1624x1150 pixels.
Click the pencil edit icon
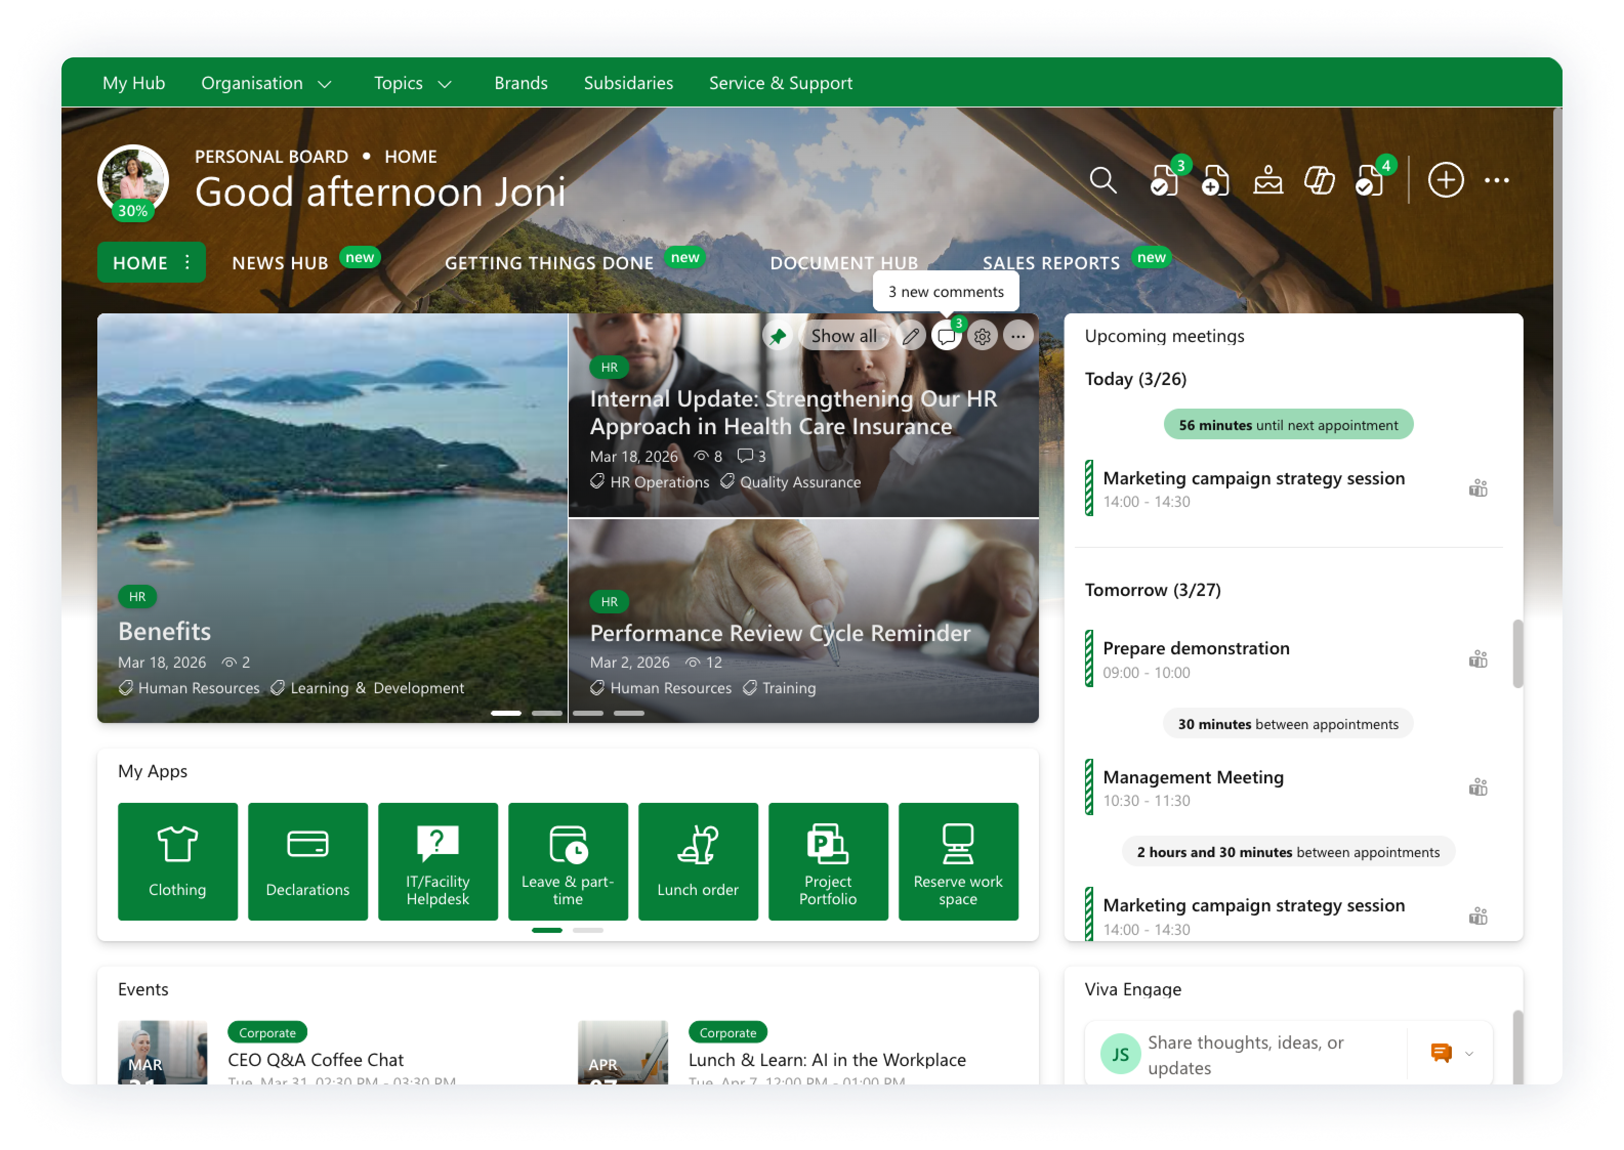910,336
